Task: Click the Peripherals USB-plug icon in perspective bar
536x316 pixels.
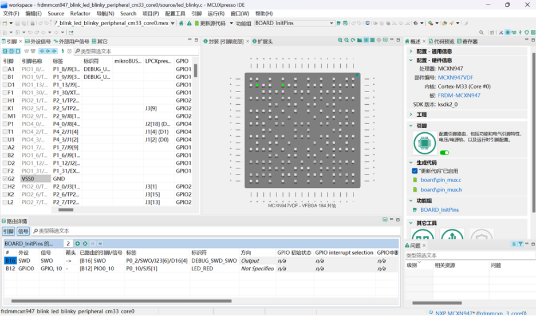Action: pos(521,33)
